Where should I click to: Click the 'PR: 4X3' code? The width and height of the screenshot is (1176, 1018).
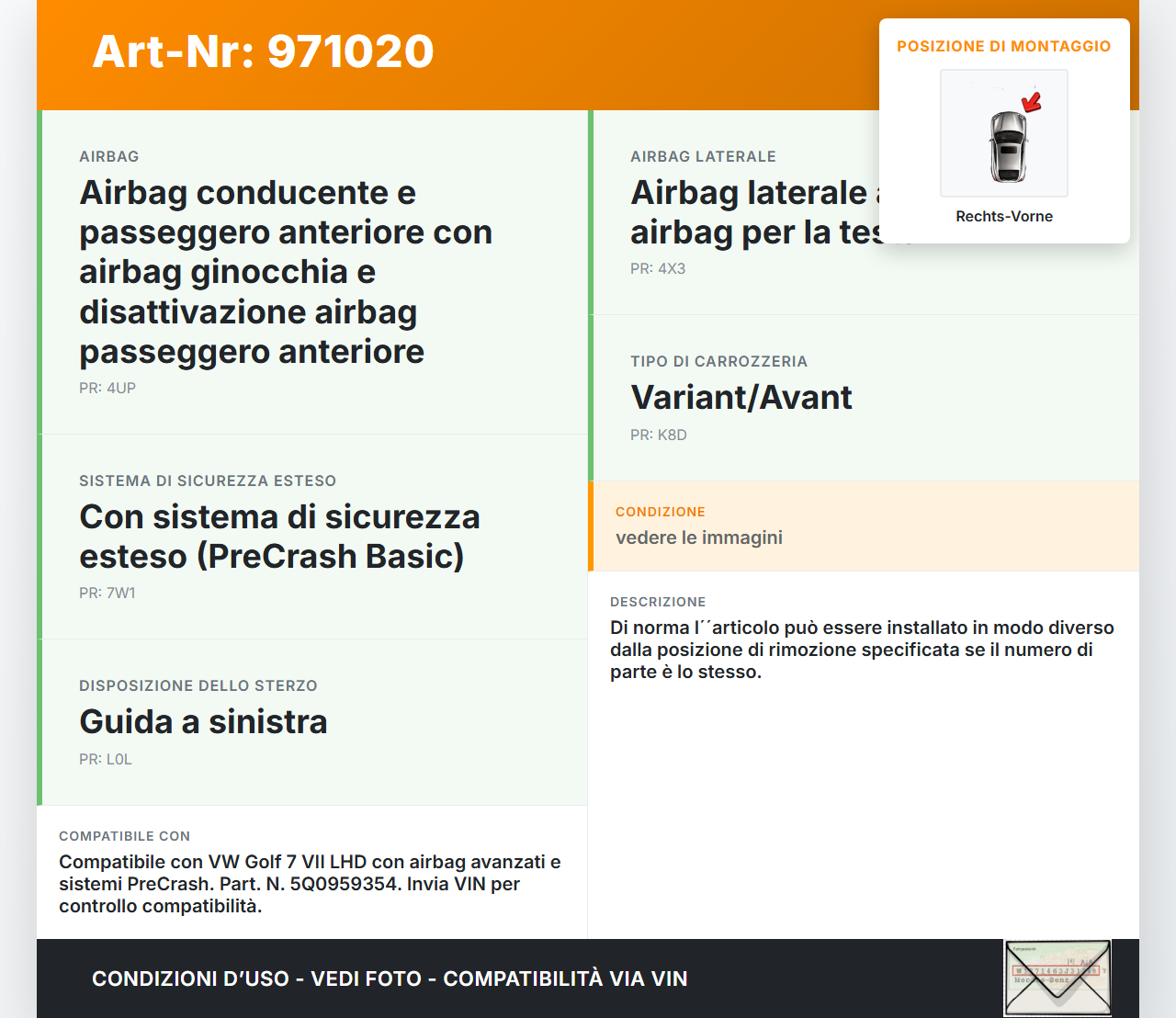tap(658, 268)
